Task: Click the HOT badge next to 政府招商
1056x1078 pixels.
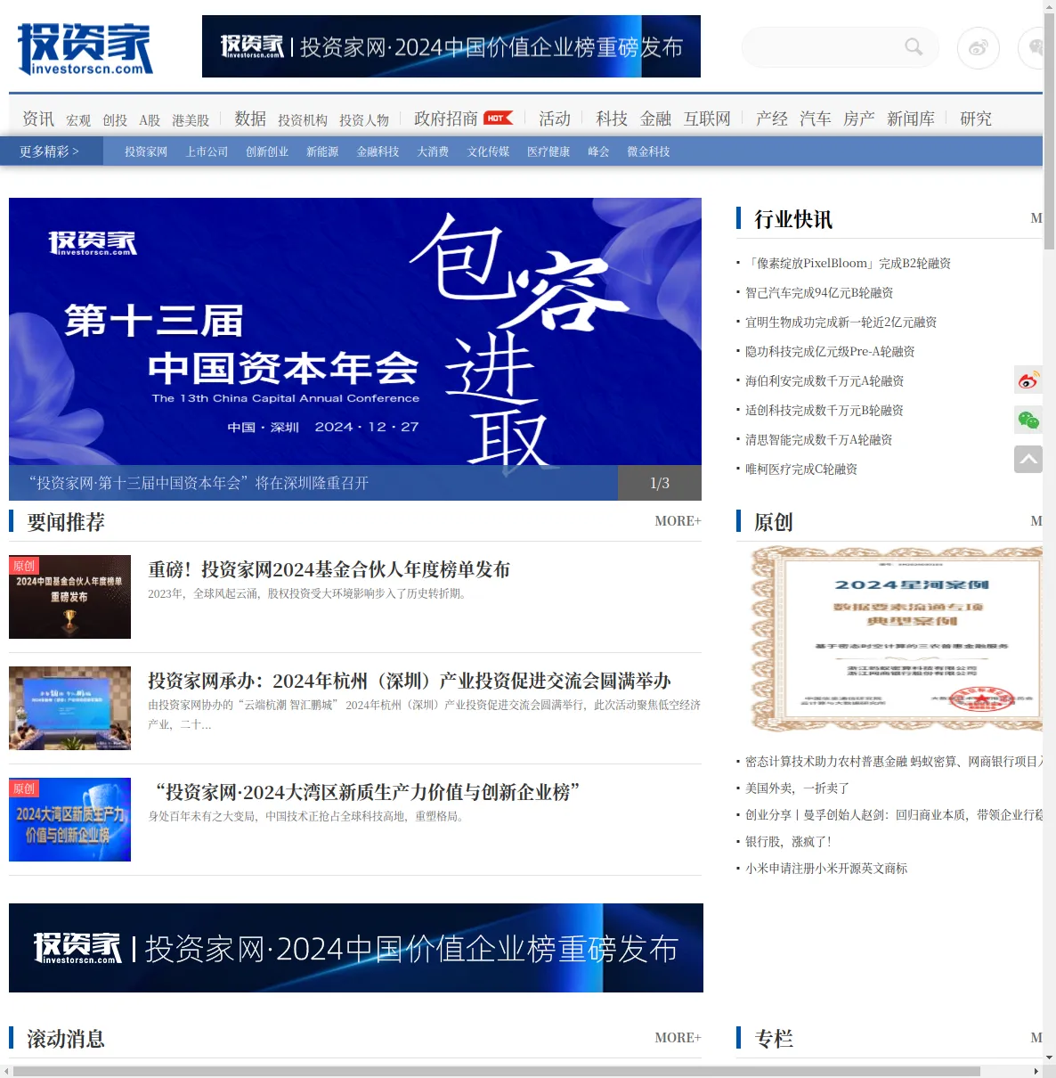Action: 499,118
